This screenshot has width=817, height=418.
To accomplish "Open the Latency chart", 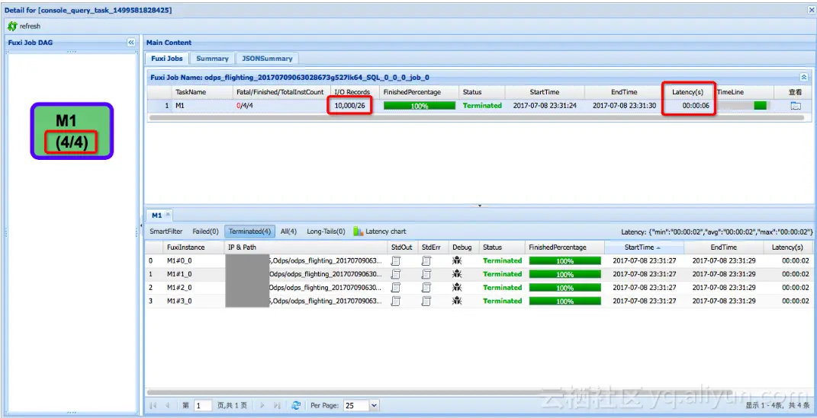I will tap(380, 231).
